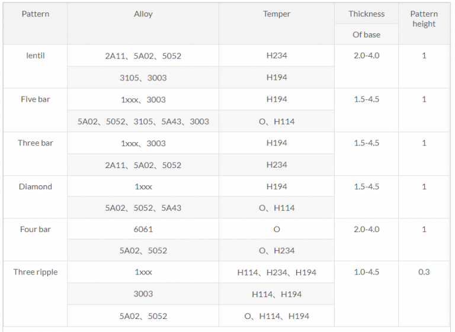This screenshot has width=455, height=332.
Task: Select the Five bar pattern cell
Action: 35,99
